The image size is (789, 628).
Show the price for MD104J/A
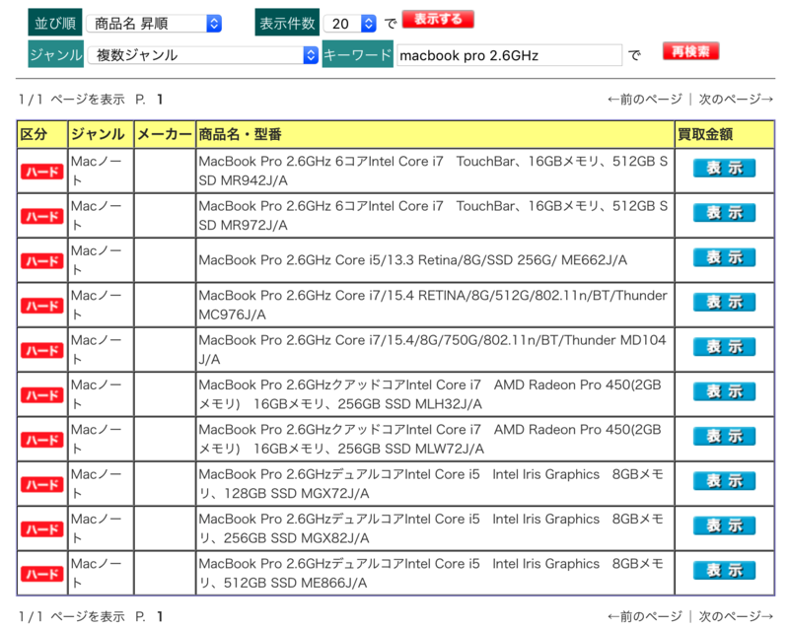point(724,347)
